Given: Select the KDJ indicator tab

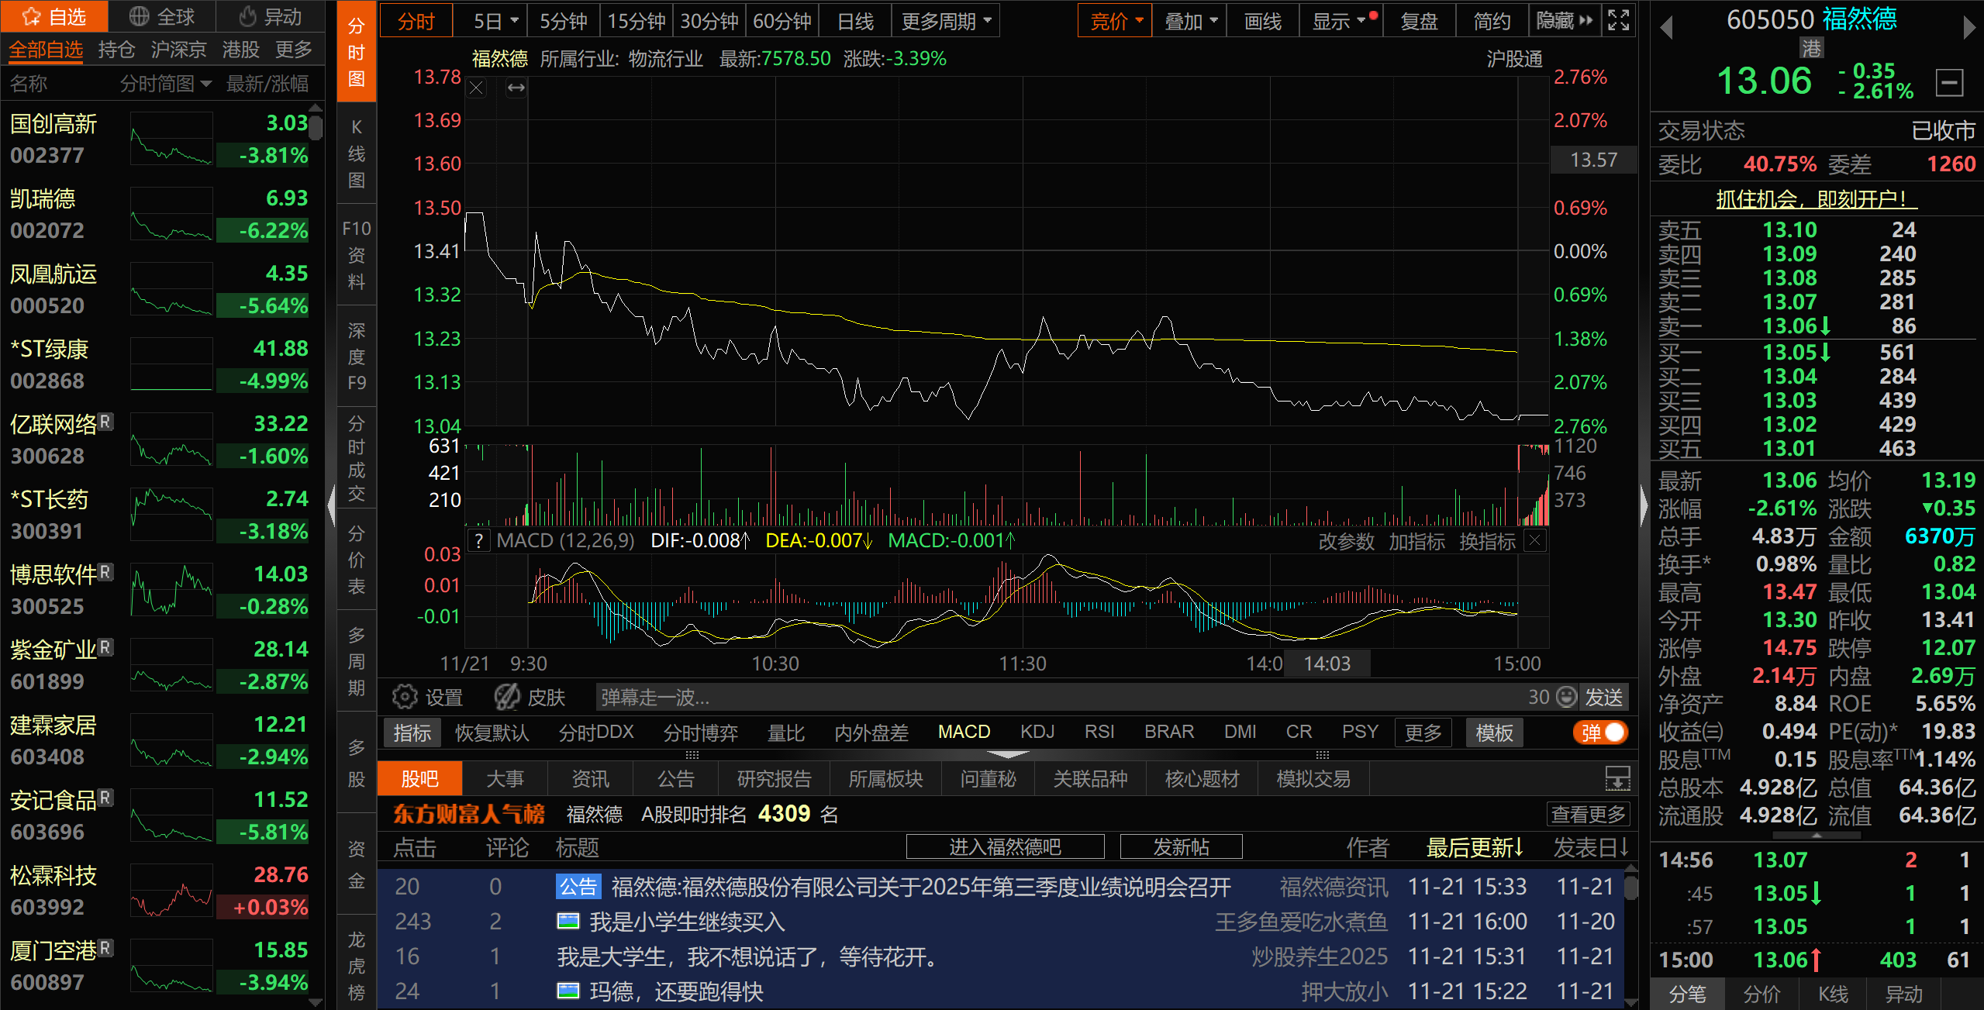Looking at the screenshot, I should point(1037,733).
